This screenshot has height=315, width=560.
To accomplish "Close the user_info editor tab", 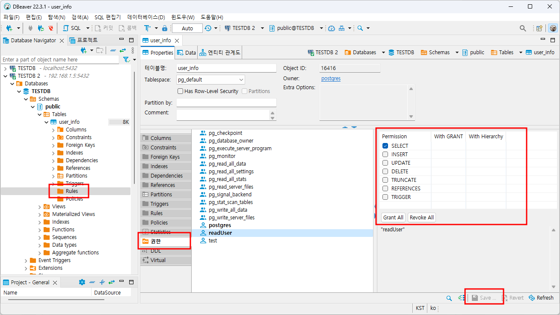I will pyautogui.click(x=176, y=41).
